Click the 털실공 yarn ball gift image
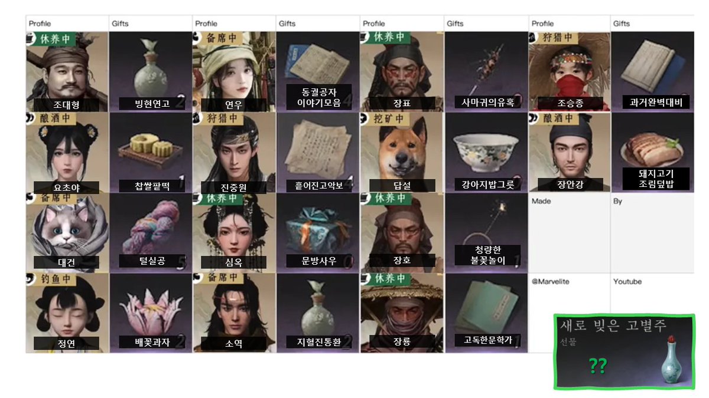 151,232
